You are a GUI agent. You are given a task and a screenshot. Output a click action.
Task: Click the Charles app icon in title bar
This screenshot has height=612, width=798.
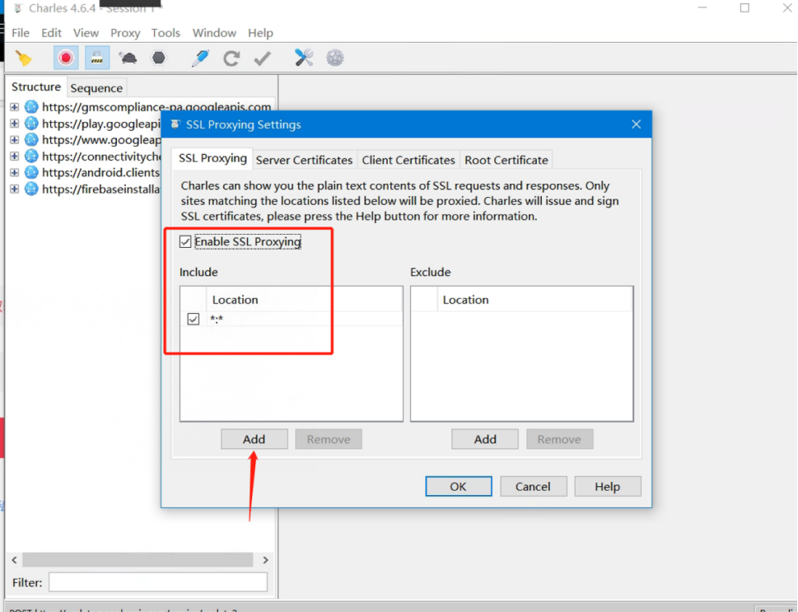[18, 8]
